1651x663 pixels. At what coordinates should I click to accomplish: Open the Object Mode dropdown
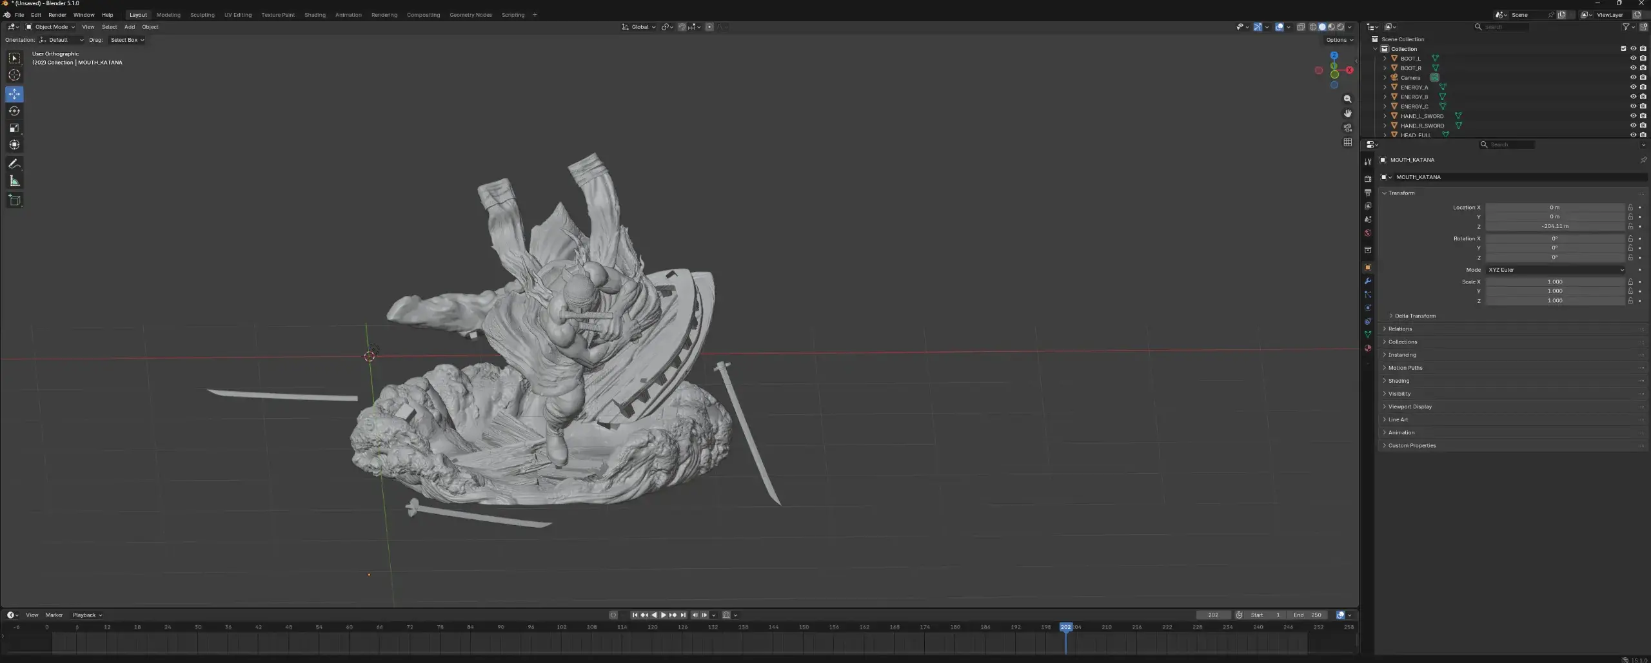(x=50, y=27)
